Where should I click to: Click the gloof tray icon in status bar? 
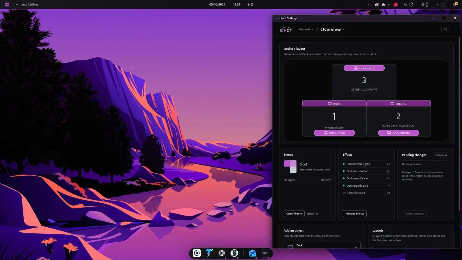point(389,5)
